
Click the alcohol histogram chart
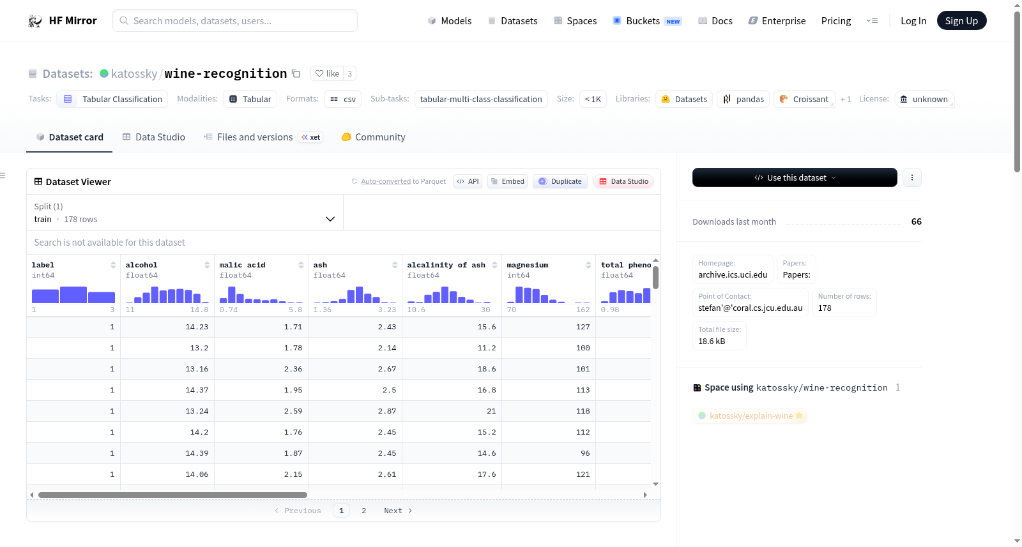pos(167,295)
